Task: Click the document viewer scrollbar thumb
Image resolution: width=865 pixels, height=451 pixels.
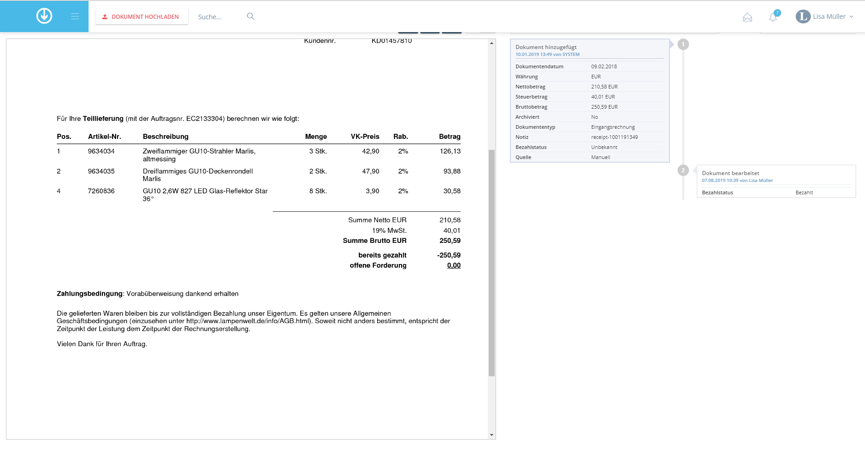Action: click(x=491, y=262)
